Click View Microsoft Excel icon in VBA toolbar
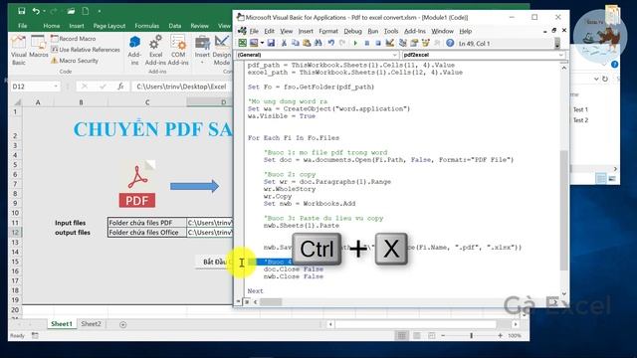 (243, 43)
